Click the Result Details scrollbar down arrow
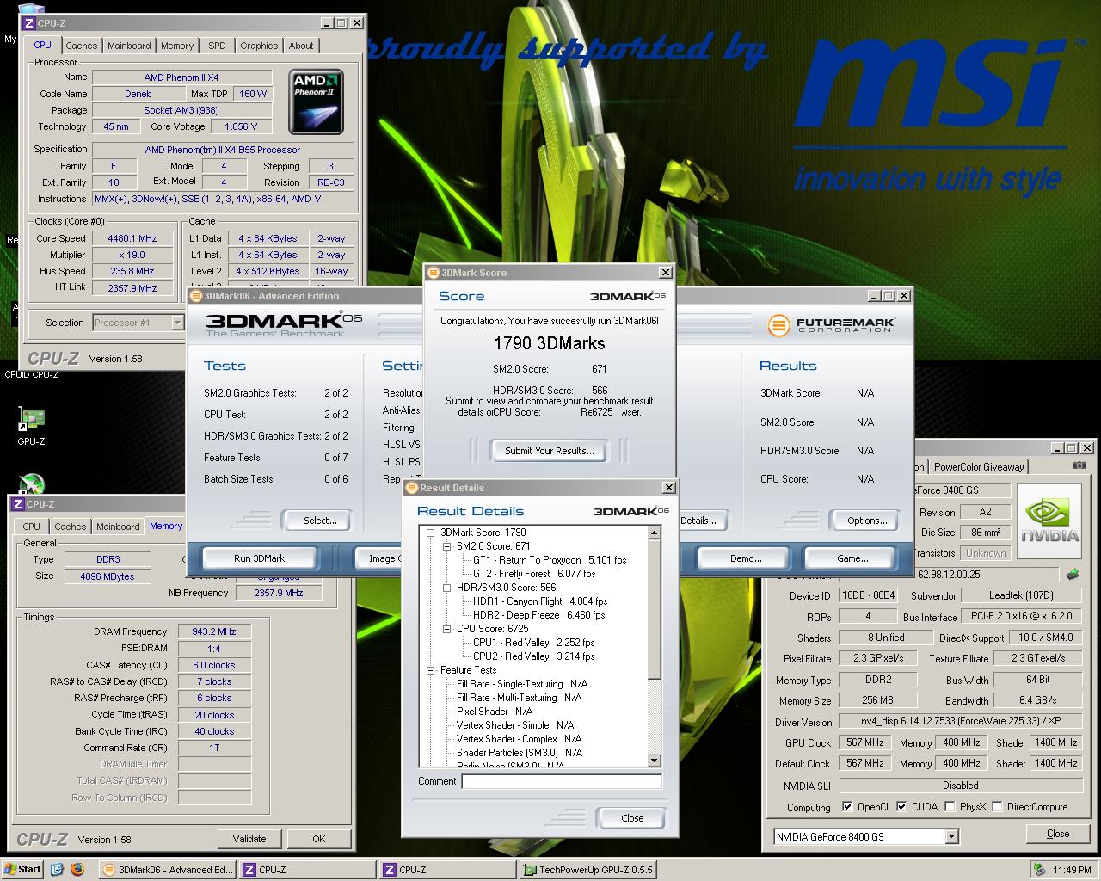The image size is (1101, 881). point(655,761)
